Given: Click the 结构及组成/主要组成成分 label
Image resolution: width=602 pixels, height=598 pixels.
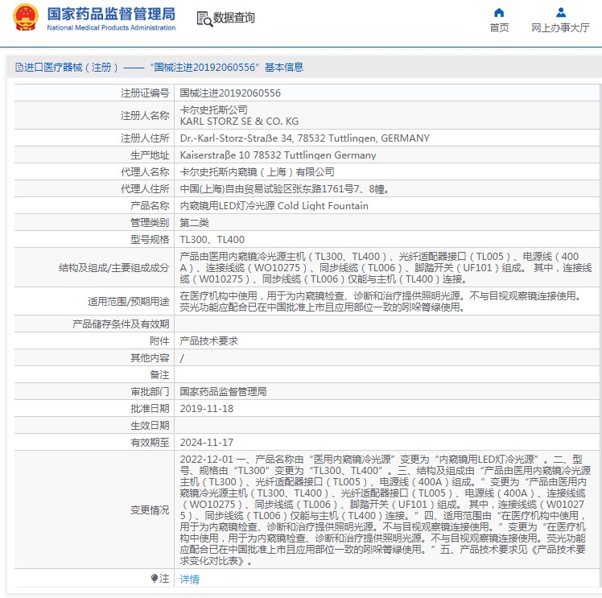Looking at the screenshot, I should 113,267.
